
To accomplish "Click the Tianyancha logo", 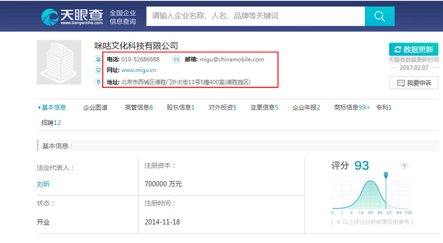I will pos(72,17).
